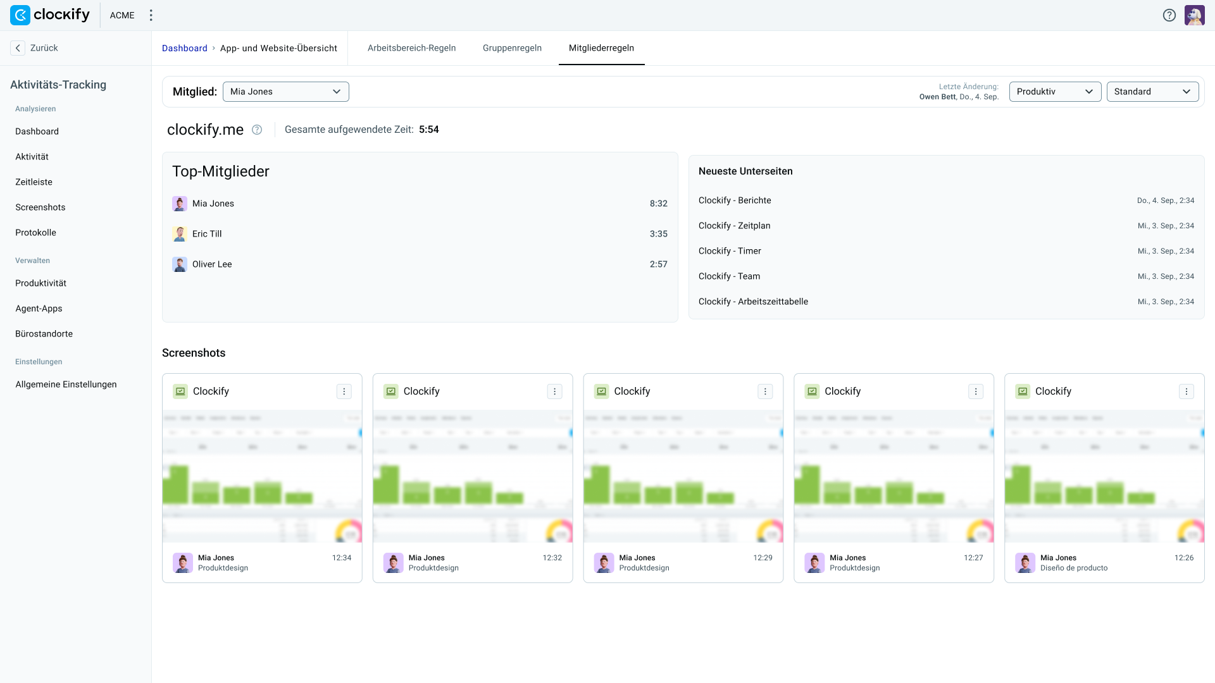Screen dimensions: 1215x683
Task: Open the ACME workspace options menu
Action: [151, 15]
